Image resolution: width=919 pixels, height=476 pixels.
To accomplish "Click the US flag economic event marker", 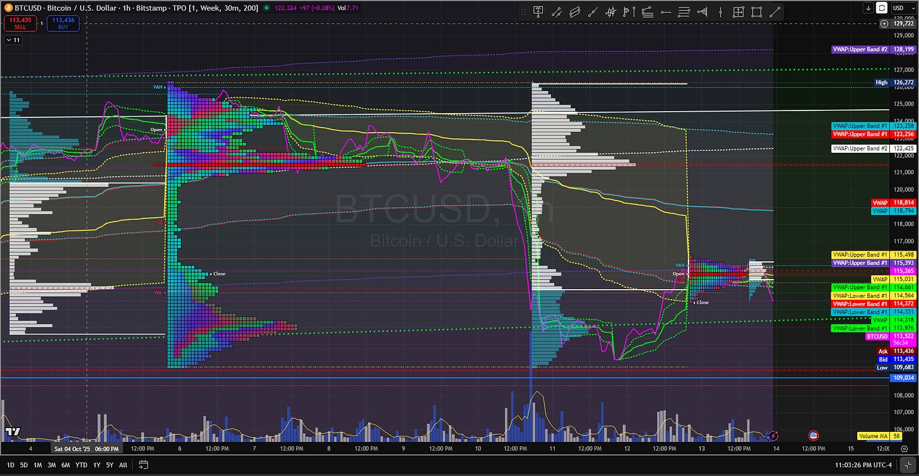I will [x=813, y=436].
